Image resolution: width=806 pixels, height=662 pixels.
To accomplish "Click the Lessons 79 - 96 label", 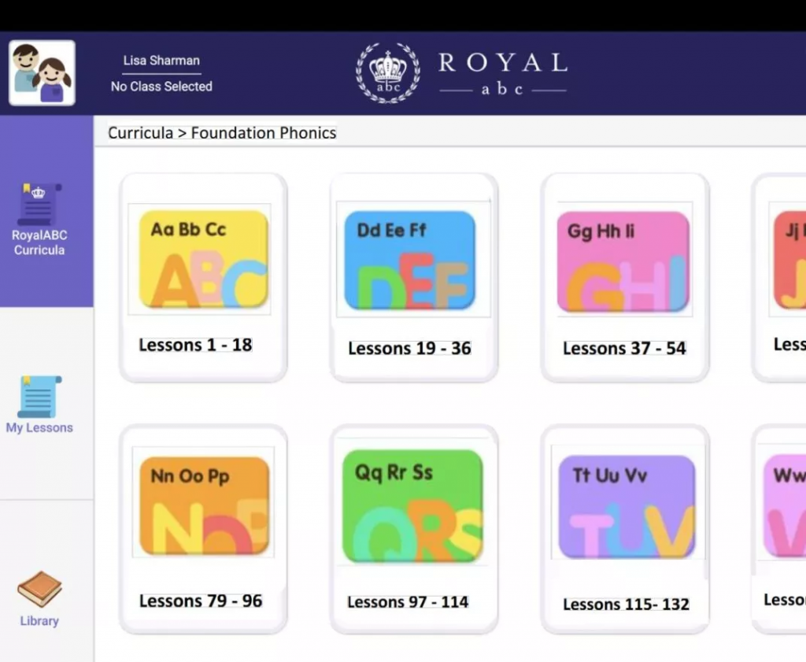I will point(201,601).
